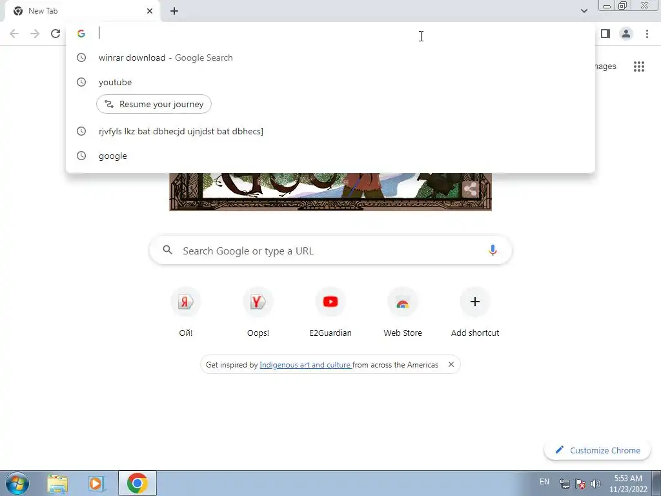The image size is (661, 496).
Task: Open the Windows Start menu
Action: pyautogui.click(x=17, y=483)
